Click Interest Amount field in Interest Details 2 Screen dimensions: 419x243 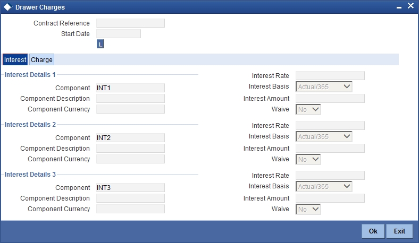coord(330,149)
